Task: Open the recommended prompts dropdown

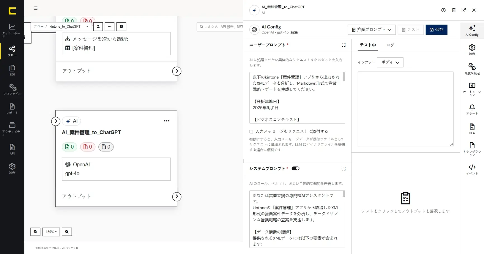Action: (x=372, y=30)
